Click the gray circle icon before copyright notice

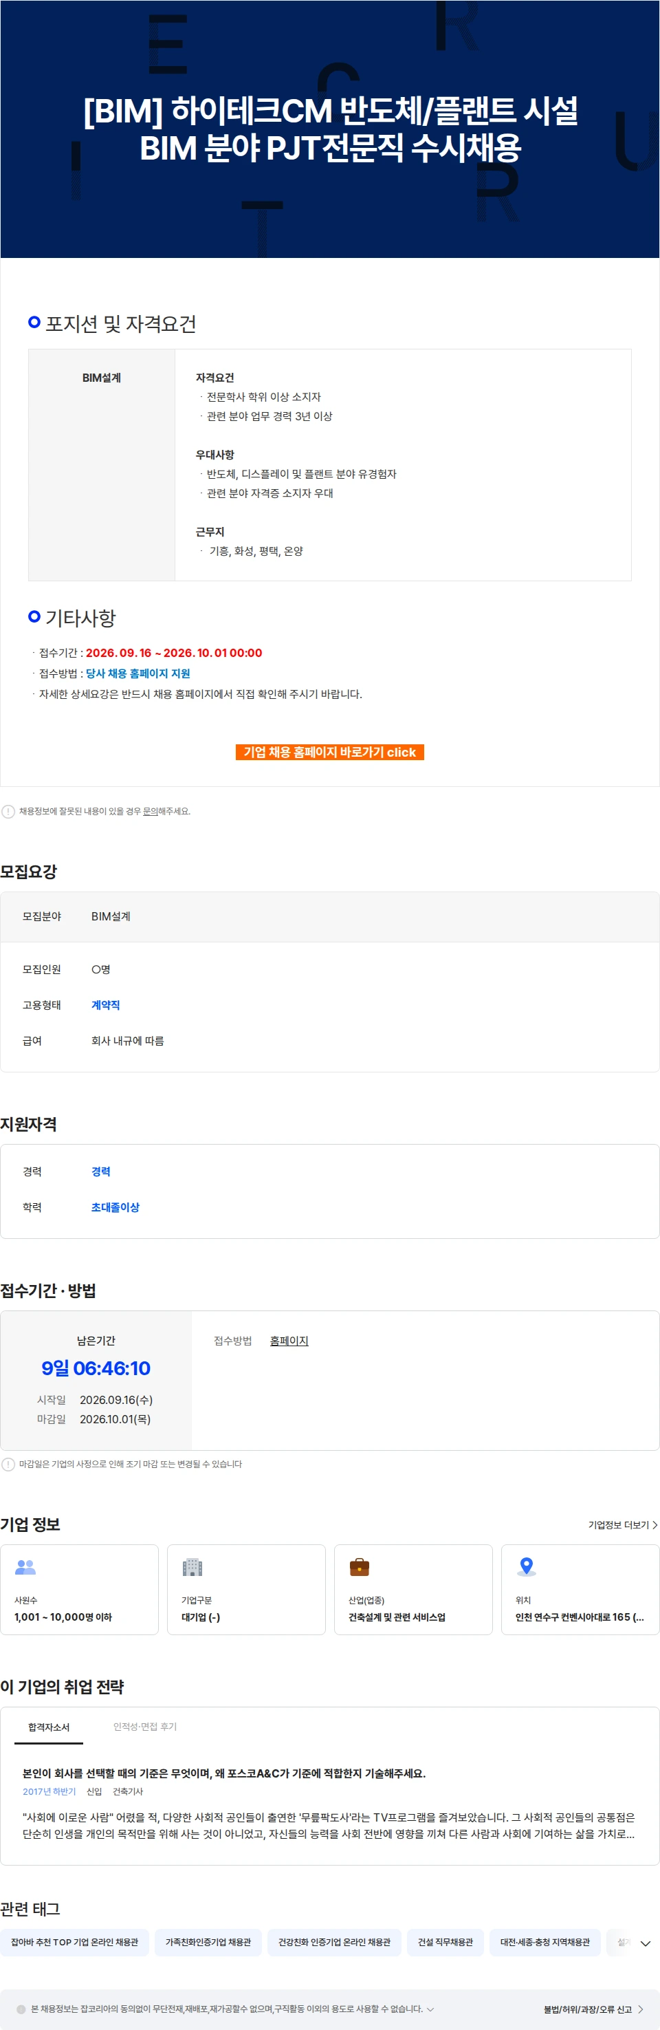click(21, 2009)
